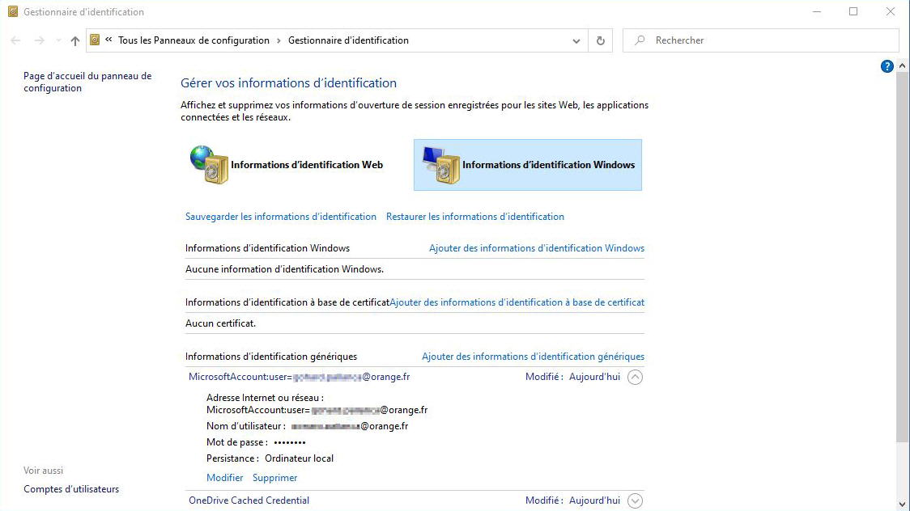Click Supprimer for the MicrosoftAccount credential
910x511 pixels.
pos(275,478)
